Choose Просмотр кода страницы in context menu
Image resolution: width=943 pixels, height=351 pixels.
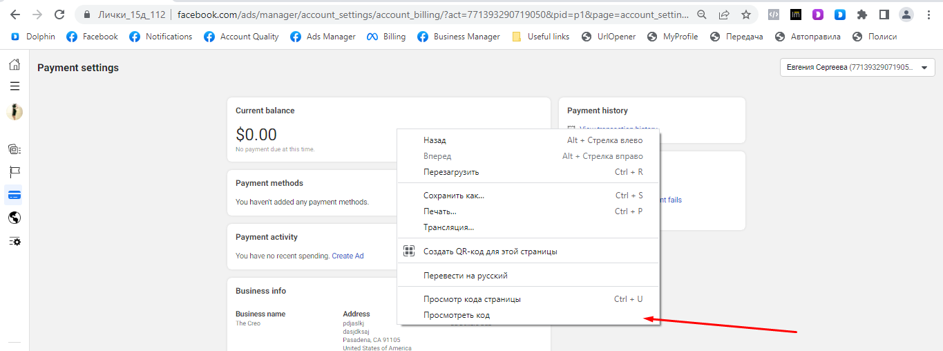coord(528,299)
